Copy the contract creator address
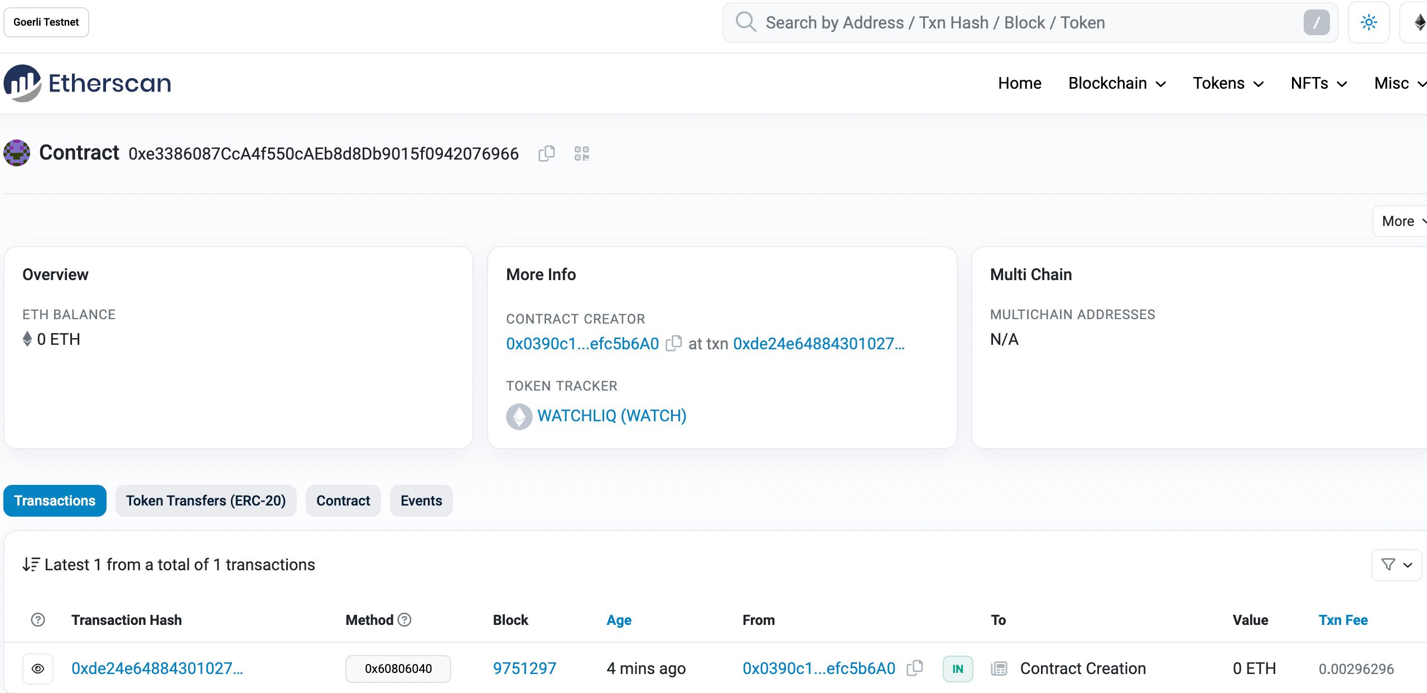 (x=674, y=343)
